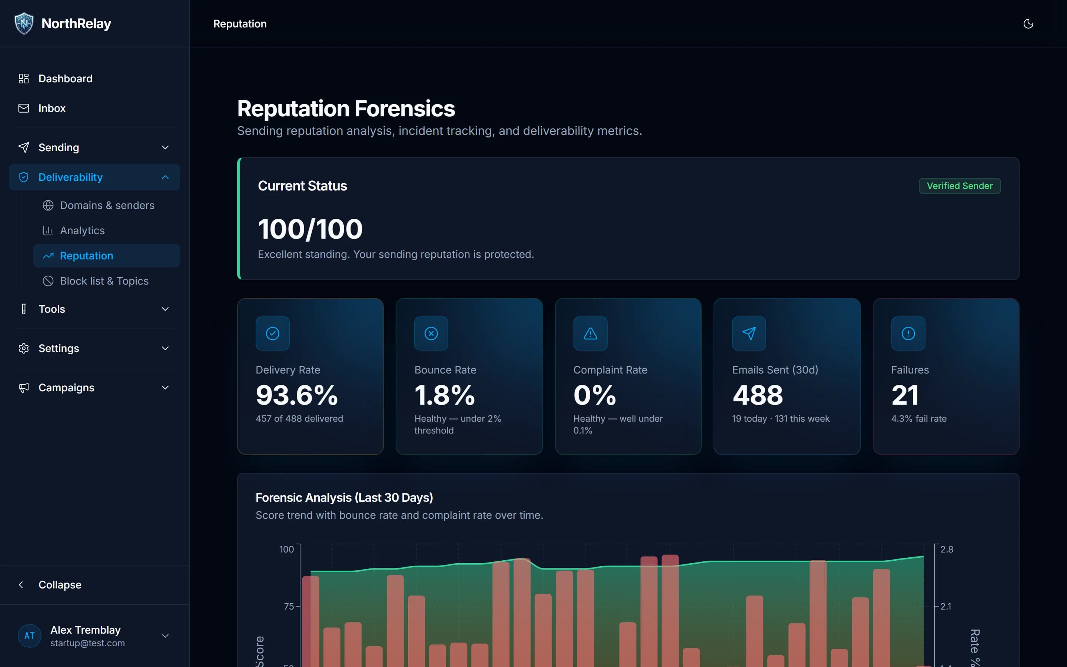This screenshot has width=1067, height=667.
Task: Click the '4.3% fail rate' text
Action: (x=918, y=418)
